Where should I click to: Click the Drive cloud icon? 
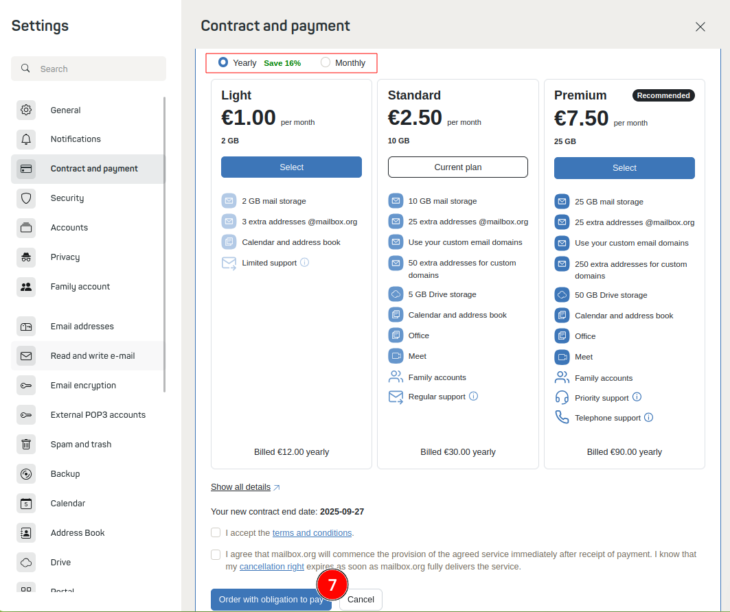(x=25, y=562)
